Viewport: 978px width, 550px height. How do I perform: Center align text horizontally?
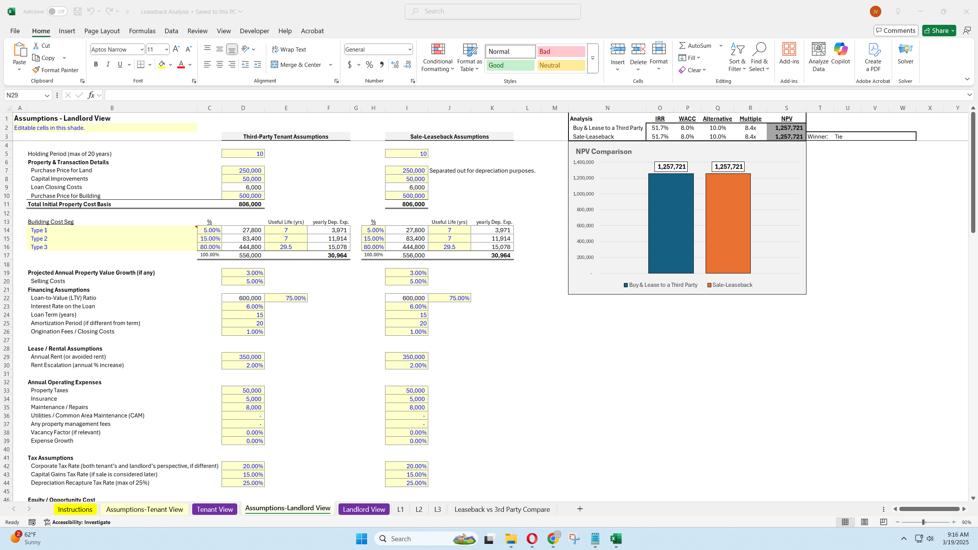tap(220, 65)
